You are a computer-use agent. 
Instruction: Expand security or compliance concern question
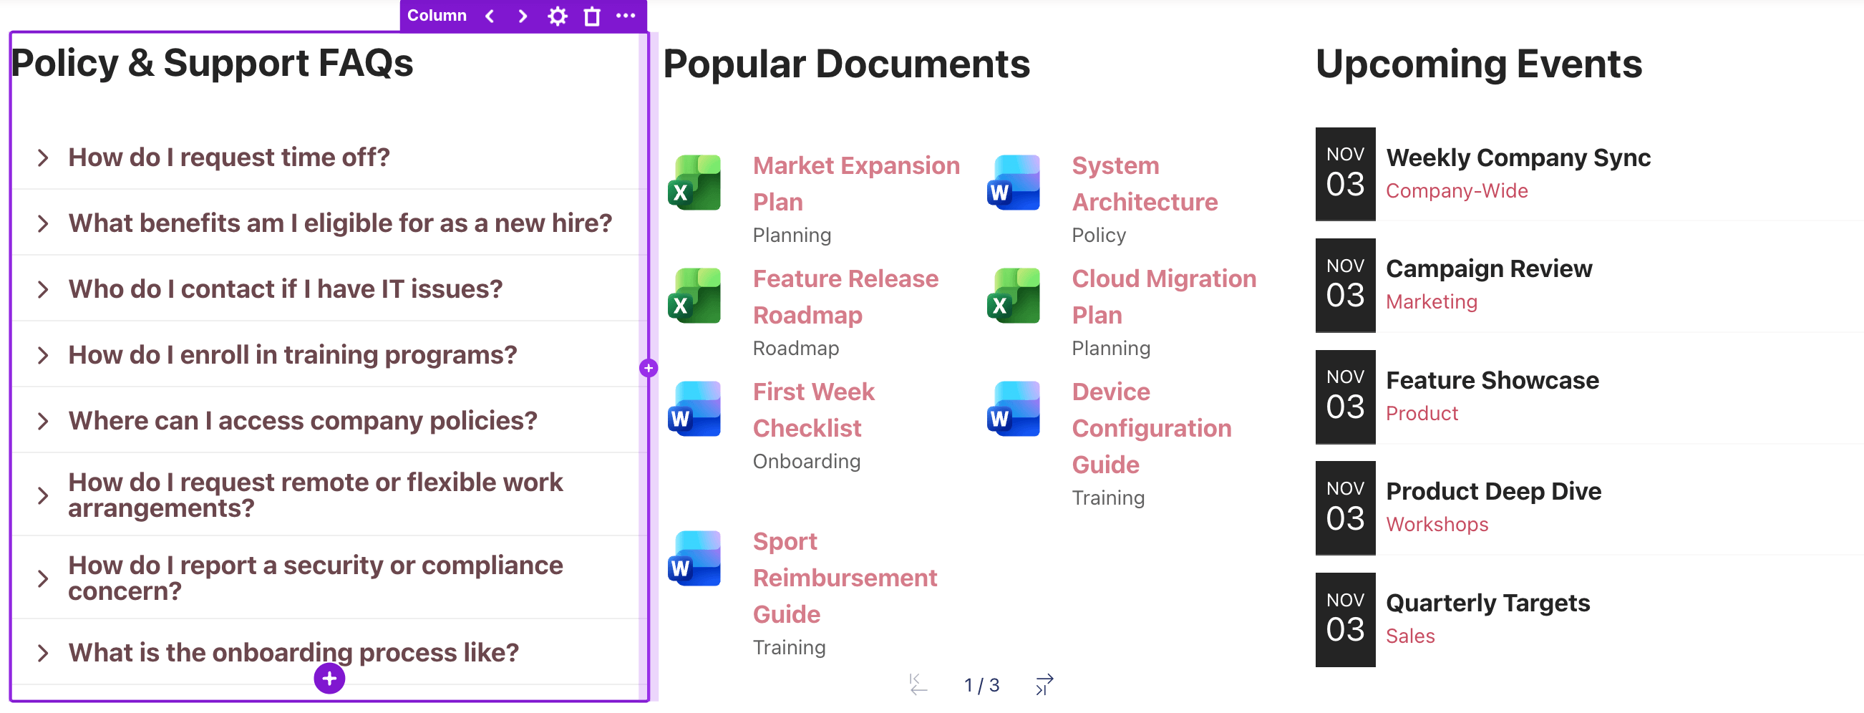(329, 578)
